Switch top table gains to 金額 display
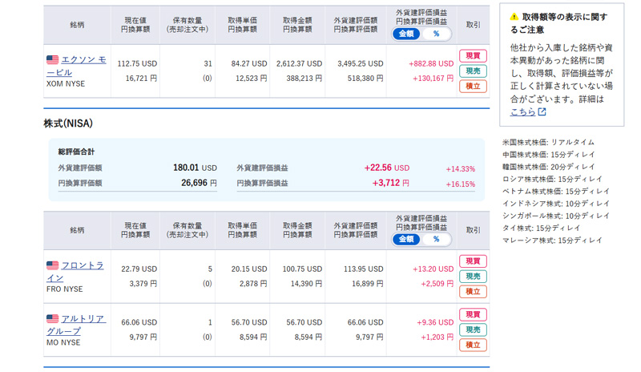This screenshot has width=641, height=372. pos(406,34)
